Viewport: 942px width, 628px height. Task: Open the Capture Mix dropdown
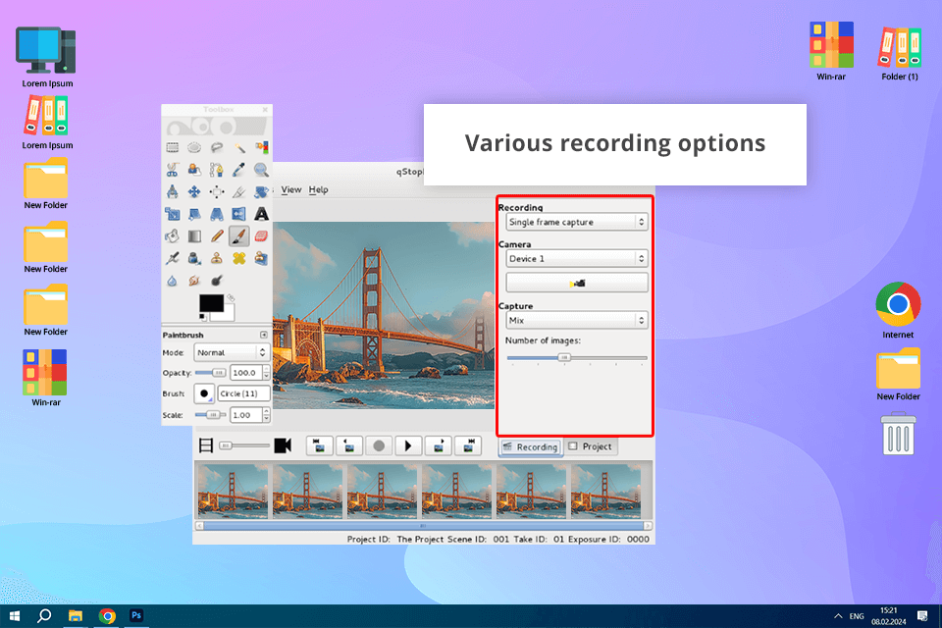tap(576, 320)
